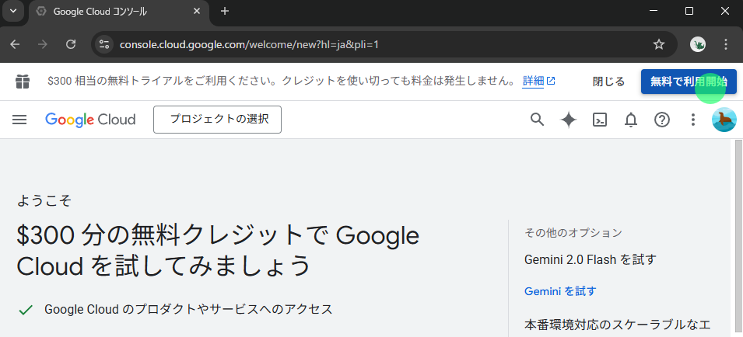The height and width of the screenshot is (337, 743).
Task: Open site information icon in address bar
Action: (x=104, y=44)
